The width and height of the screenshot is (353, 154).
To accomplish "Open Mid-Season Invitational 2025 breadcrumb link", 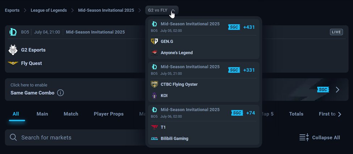I will [x=106, y=10].
